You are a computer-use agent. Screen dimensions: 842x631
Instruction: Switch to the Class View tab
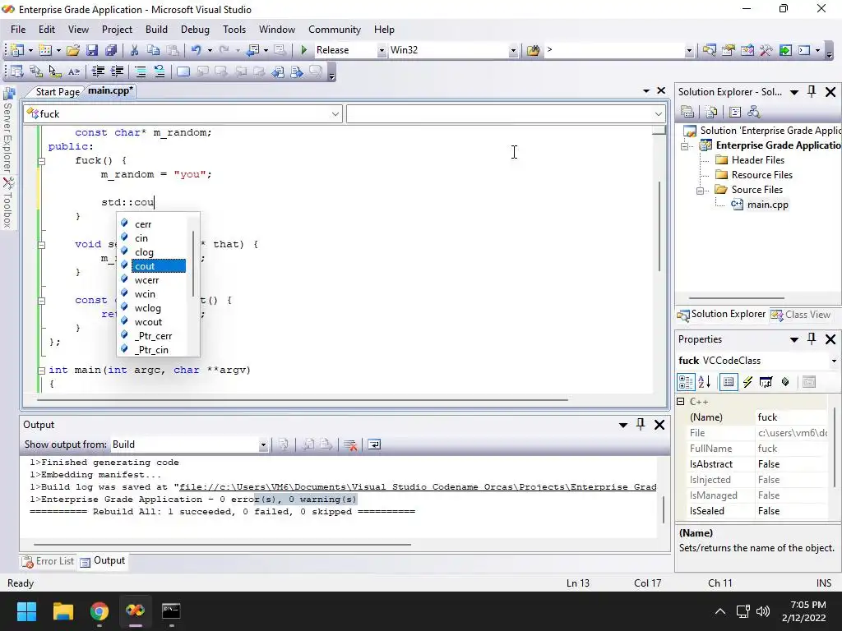pos(801,315)
